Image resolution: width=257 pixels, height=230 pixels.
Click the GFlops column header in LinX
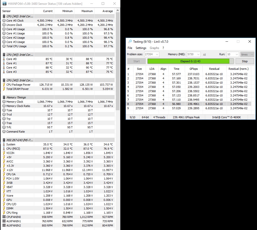tap(194, 69)
